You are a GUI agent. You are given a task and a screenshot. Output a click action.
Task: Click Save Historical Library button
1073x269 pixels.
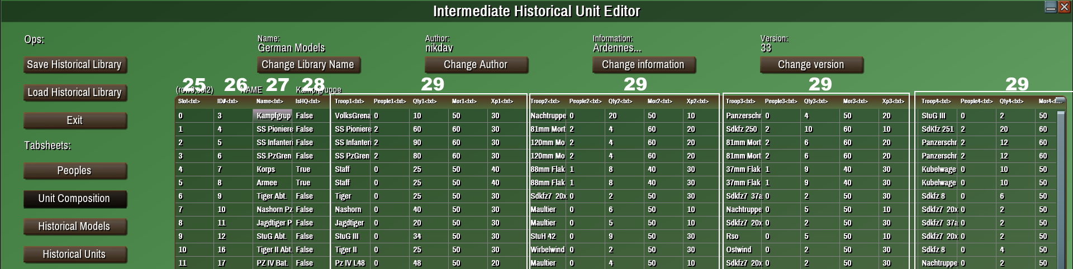[75, 65]
